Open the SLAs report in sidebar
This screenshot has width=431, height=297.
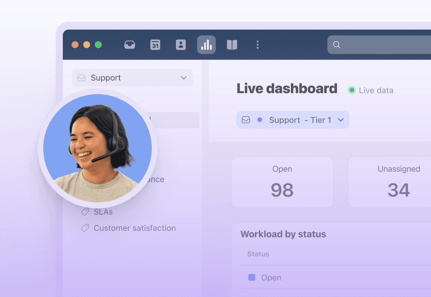point(103,212)
